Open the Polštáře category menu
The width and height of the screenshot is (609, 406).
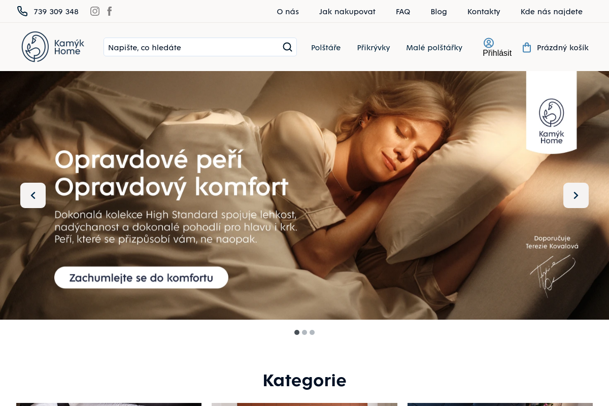(x=326, y=48)
